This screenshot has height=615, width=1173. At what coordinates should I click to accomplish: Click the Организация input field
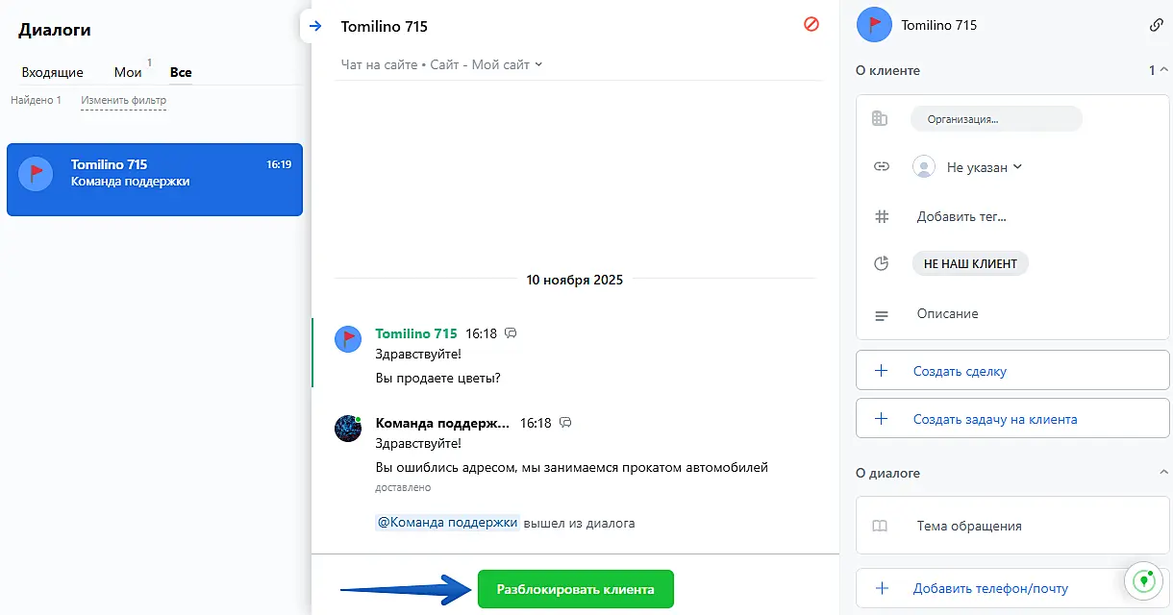[996, 119]
